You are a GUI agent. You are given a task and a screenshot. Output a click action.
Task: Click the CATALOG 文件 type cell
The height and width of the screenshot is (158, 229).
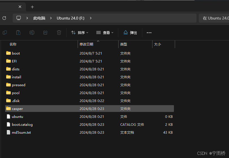(132, 125)
